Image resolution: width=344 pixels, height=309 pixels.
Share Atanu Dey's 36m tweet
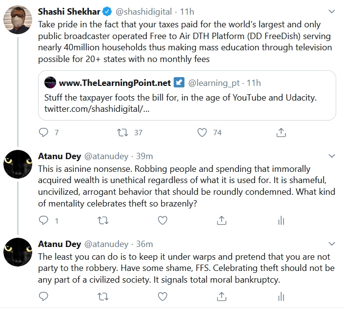[x=222, y=296]
